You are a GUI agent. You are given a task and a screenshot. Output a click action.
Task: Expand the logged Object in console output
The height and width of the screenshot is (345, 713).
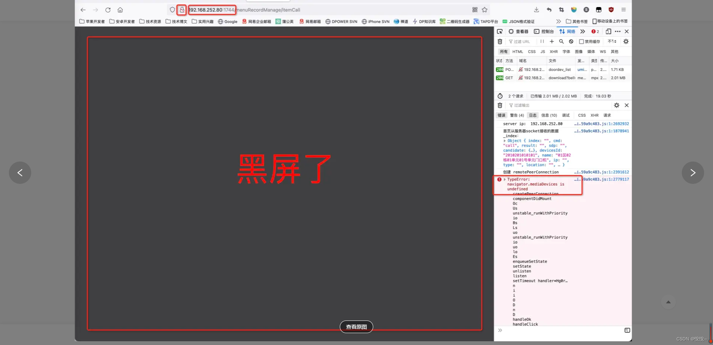pos(505,140)
